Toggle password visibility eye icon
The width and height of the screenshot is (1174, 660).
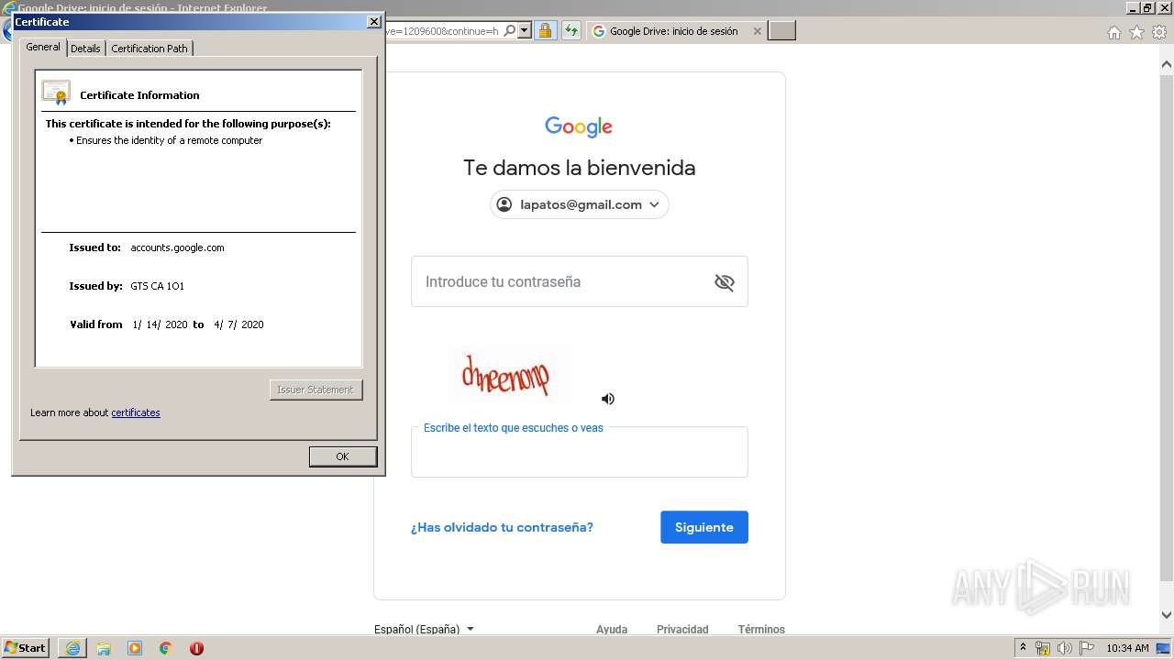725,282
